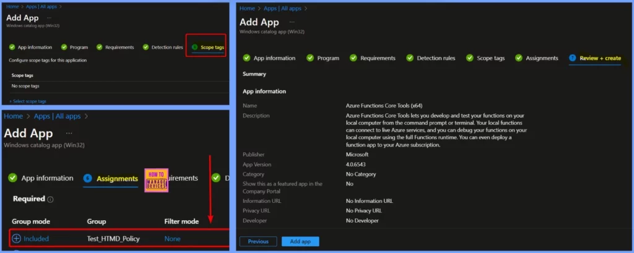Click the No Privacy URL value
This screenshot has width=634, height=253.
(363, 211)
